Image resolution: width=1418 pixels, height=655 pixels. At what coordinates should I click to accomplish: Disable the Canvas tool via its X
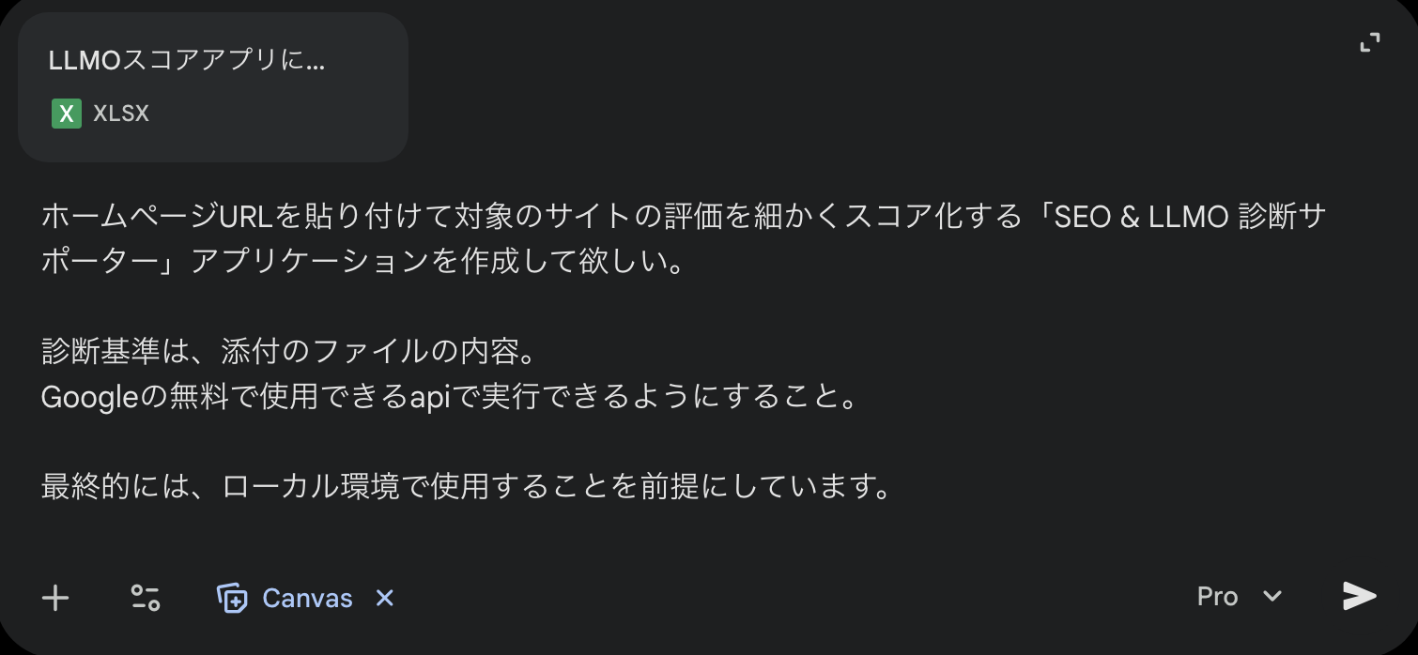tap(383, 598)
